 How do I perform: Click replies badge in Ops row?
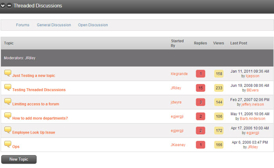pyautogui.click(x=200, y=145)
